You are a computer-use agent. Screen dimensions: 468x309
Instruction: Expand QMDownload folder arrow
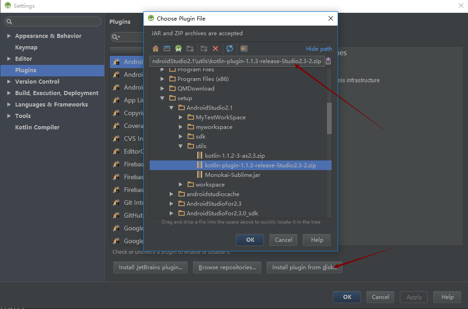click(162, 89)
